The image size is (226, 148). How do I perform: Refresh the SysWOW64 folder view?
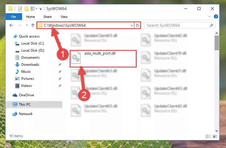[x=138, y=25]
